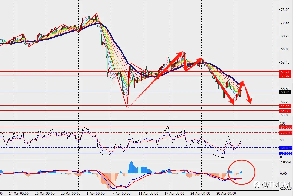Select the 14 Mar 09:00 time marker
This screenshot has height=196, width=293.
[x=19, y=193]
